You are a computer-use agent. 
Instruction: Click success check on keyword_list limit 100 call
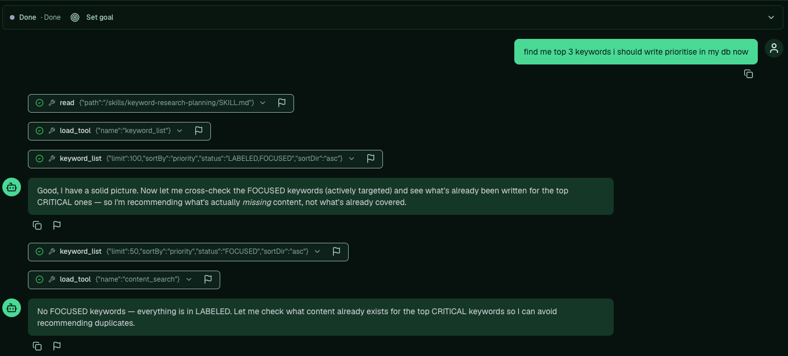[x=40, y=159]
